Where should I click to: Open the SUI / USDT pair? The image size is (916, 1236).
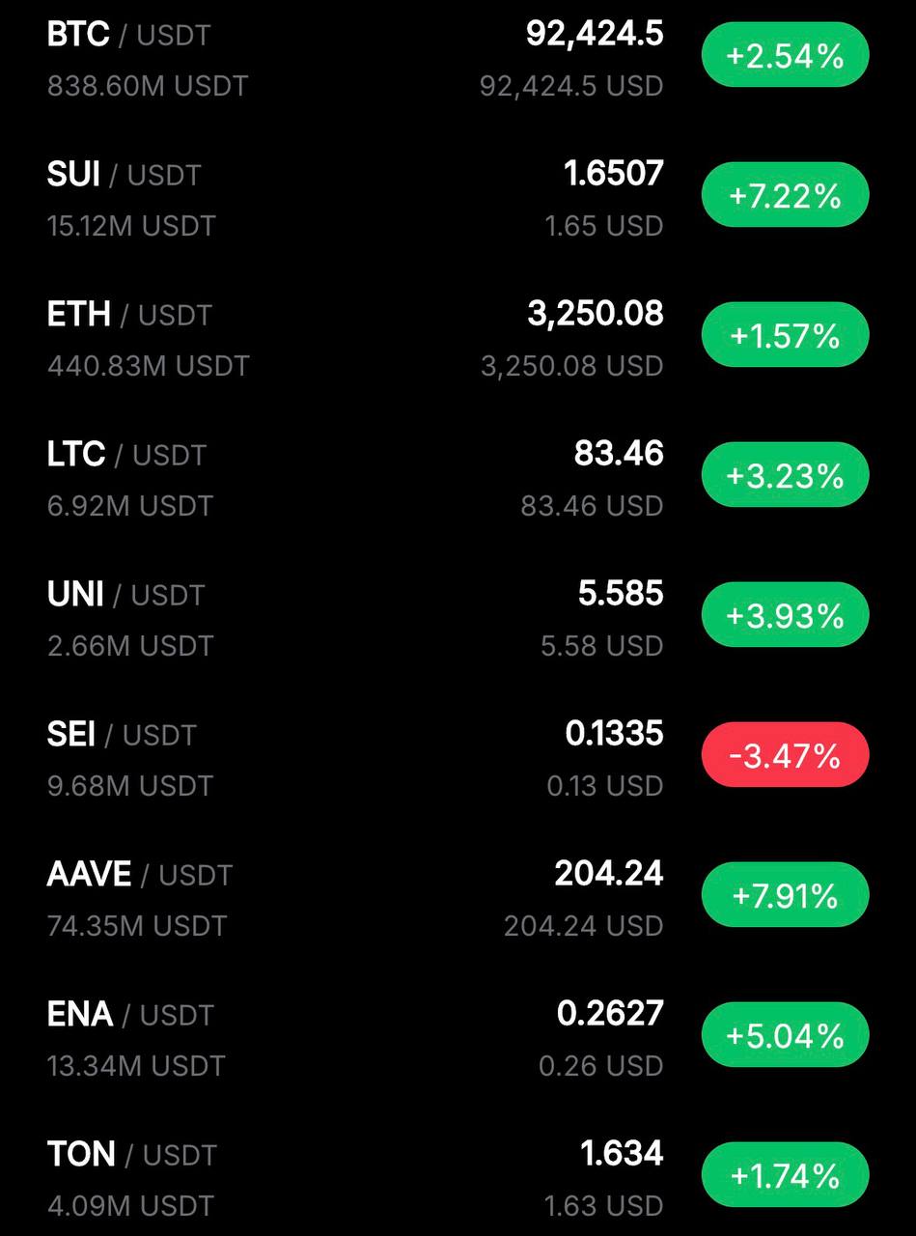pos(124,176)
